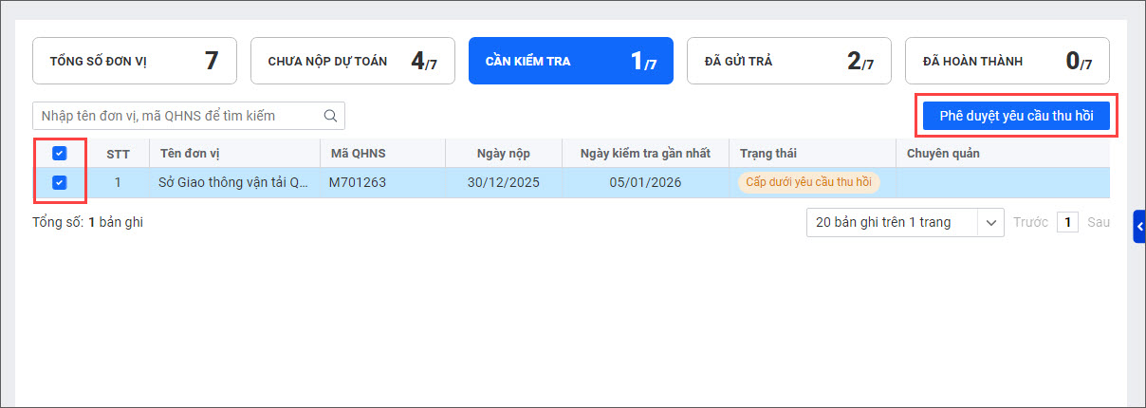Go to previous page with Trước

[1030, 223]
